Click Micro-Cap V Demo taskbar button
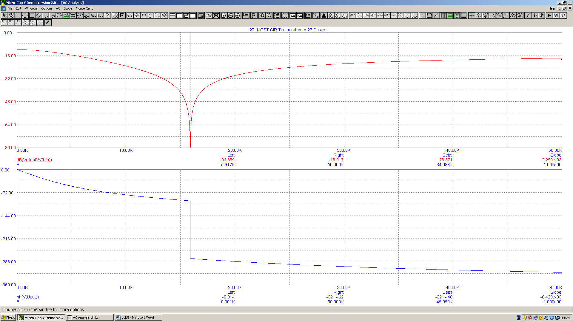The image size is (573, 322). [x=41, y=318]
